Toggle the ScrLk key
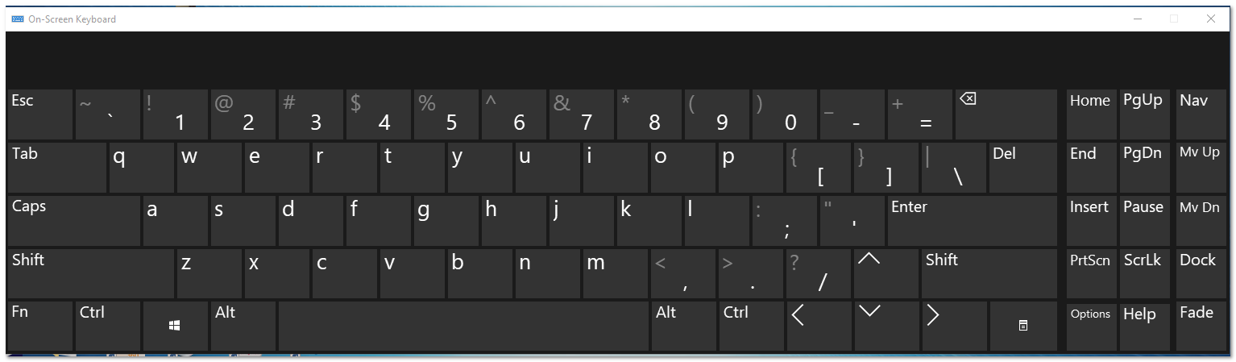This screenshot has width=1236, height=362. (x=1144, y=273)
